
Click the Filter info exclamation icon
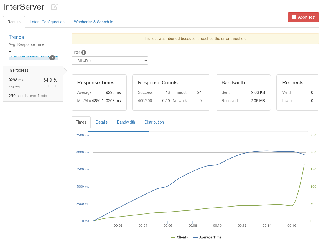click(x=84, y=52)
